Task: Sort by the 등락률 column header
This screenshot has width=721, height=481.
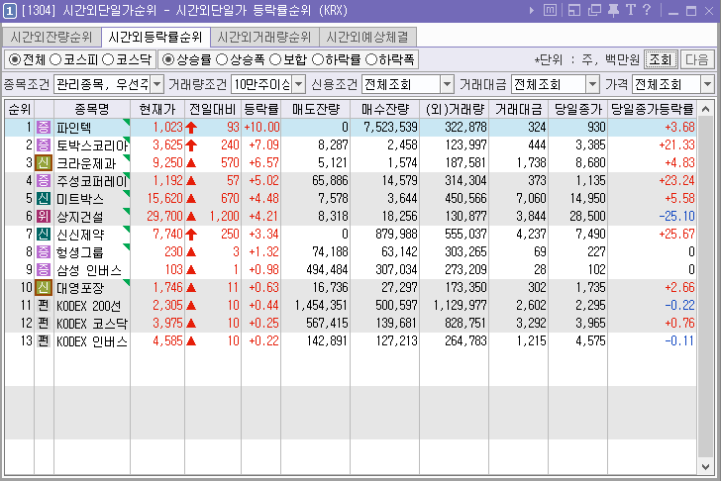Action: pos(261,109)
